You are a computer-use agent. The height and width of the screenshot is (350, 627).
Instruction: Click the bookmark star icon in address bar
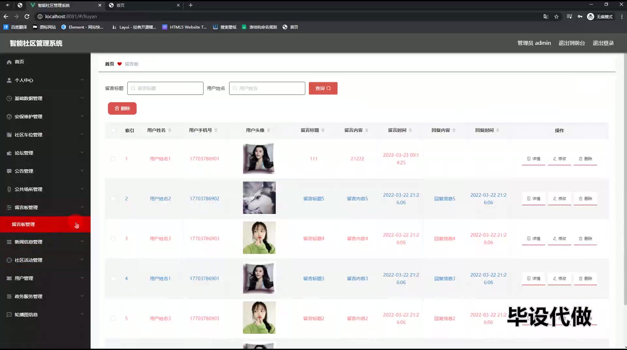[556, 17]
